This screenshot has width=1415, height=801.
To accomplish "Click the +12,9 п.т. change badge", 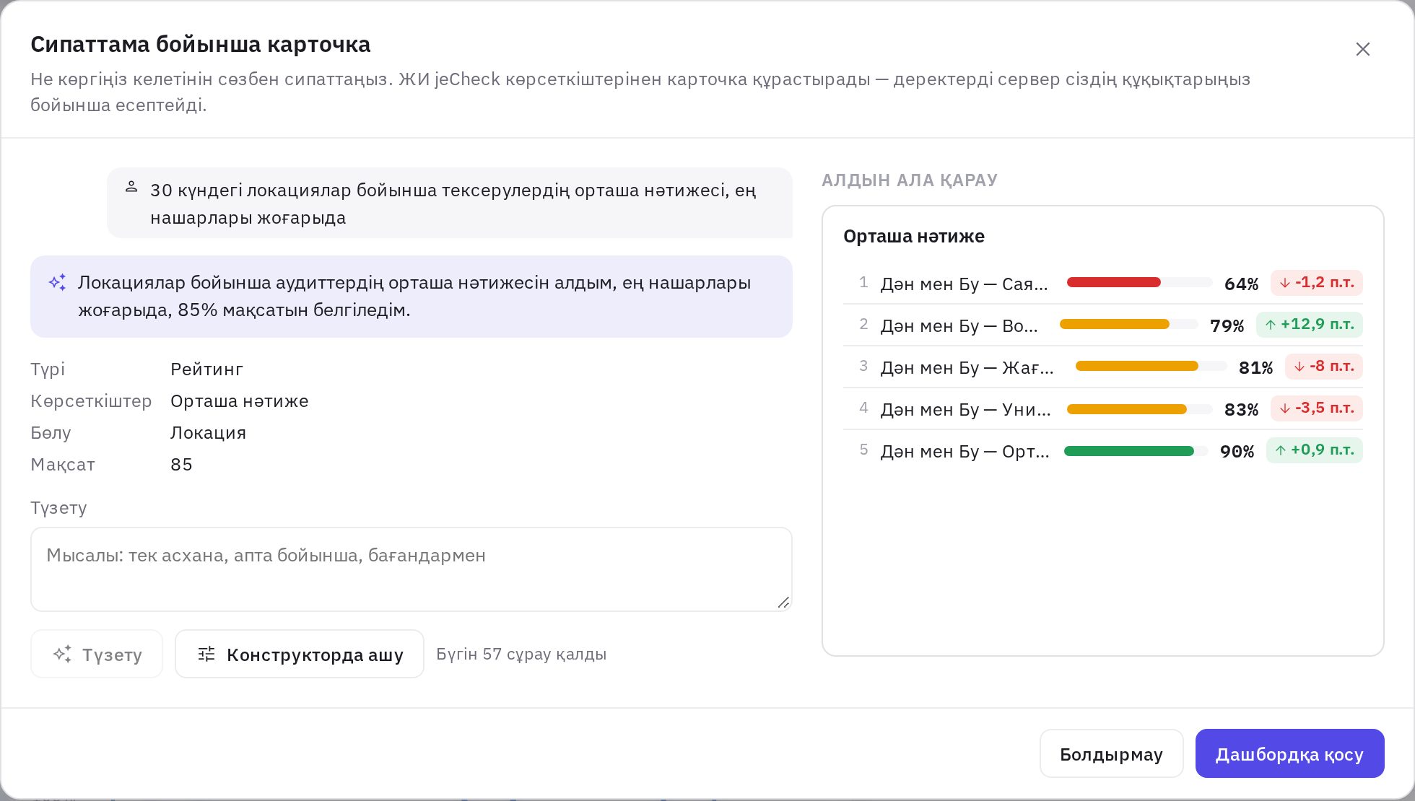I will 1310,325.
